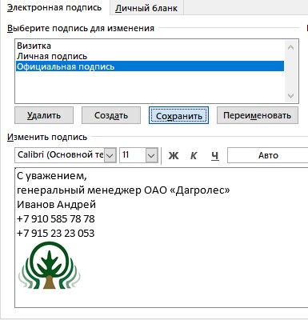Select Официальная подпись in the list
The height and width of the screenshot is (320, 308).
(150, 66)
